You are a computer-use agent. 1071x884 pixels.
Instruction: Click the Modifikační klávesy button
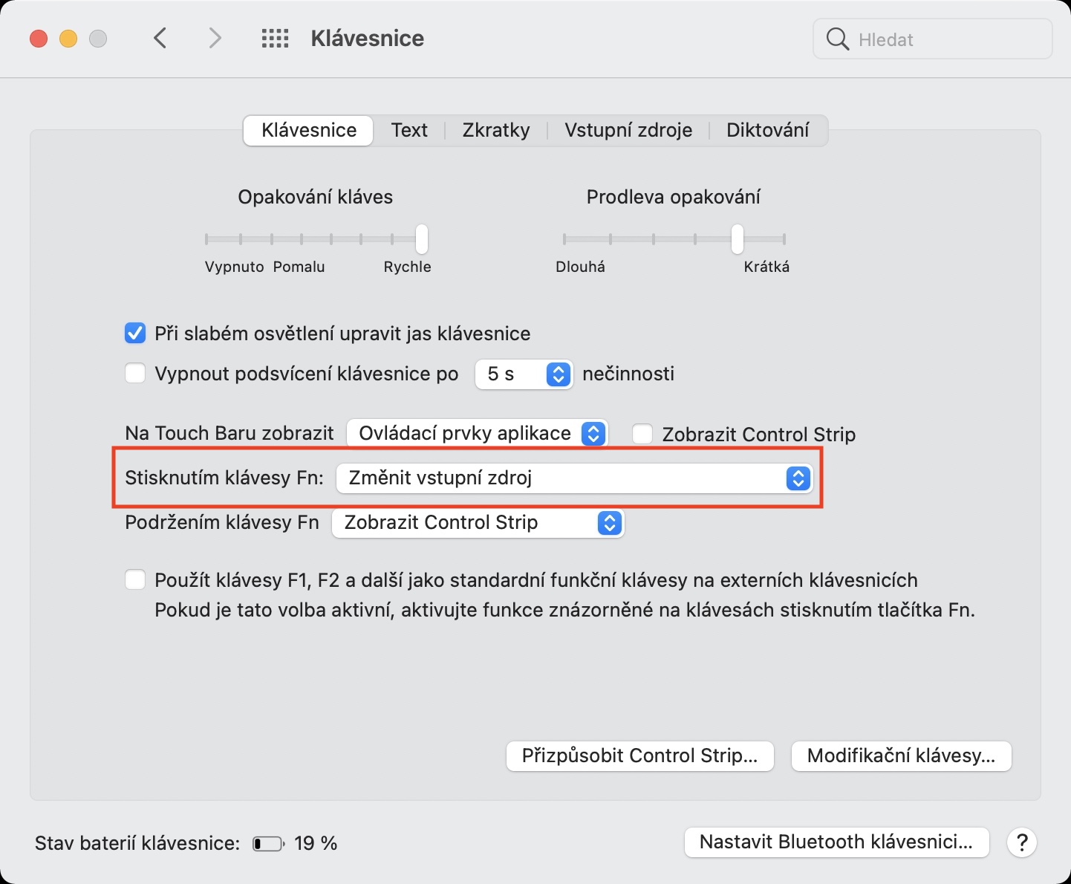(x=901, y=756)
